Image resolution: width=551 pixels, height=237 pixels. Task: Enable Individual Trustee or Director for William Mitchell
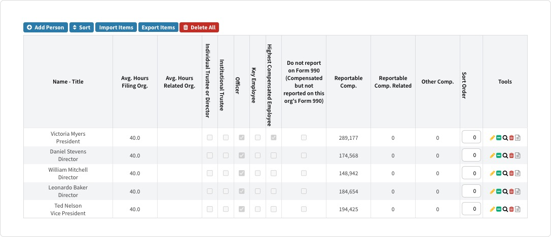[x=210, y=173]
